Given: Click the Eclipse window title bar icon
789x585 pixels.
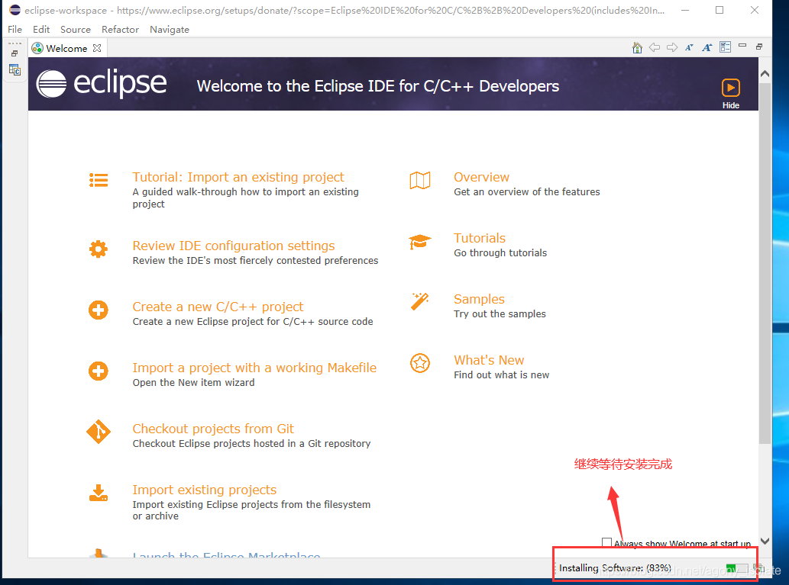Looking at the screenshot, I should pos(15,10).
